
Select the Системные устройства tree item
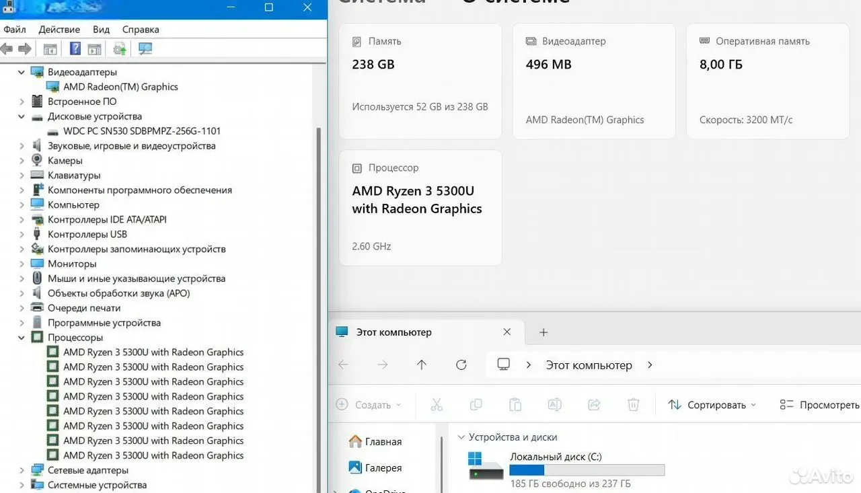(97, 485)
